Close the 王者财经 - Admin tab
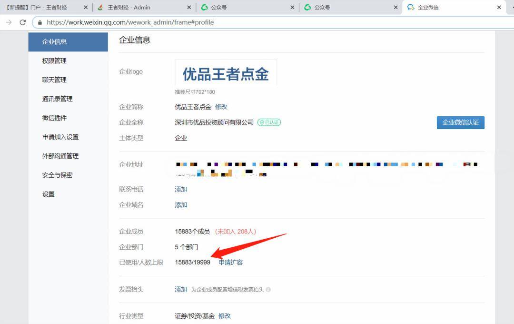The width and height of the screenshot is (514, 324). click(189, 7)
